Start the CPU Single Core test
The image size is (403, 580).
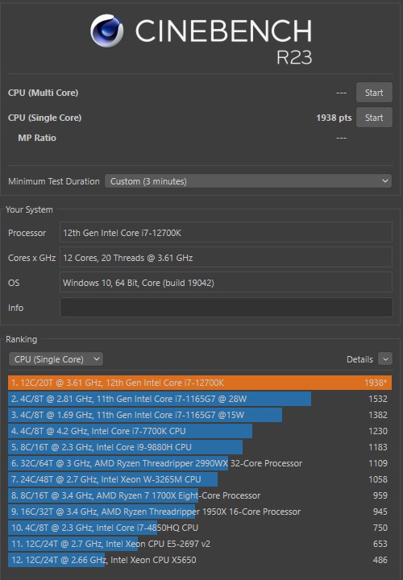click(374, 118)
